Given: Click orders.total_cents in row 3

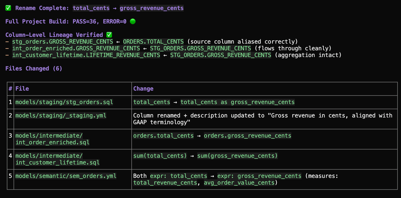Looking at the screenshot, I should 163,136.
